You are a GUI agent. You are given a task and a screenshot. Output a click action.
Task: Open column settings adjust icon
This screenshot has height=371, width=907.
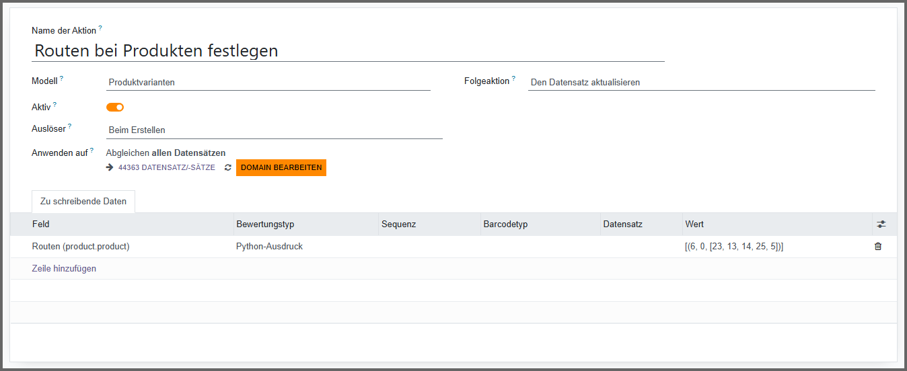[x=881, y=224]
